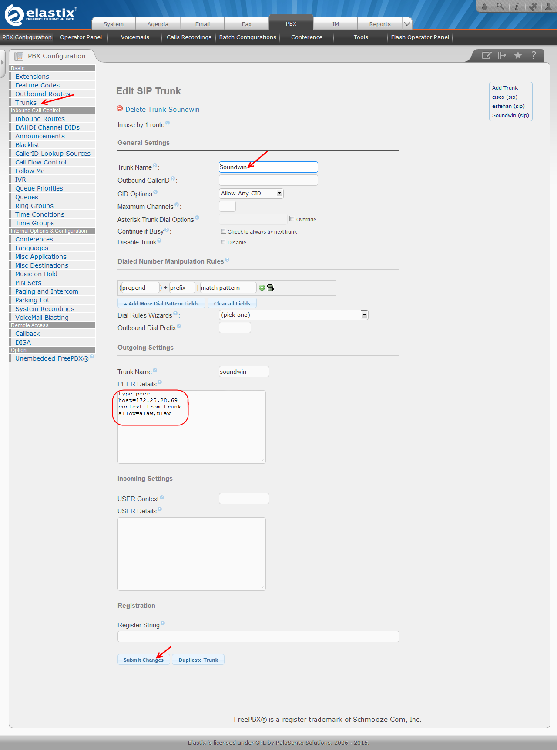This screenshot has height=750, width=557.
Task: Check 'always try next trunk' checkbox
Action: pyautogui.click(x=224, y=231)
